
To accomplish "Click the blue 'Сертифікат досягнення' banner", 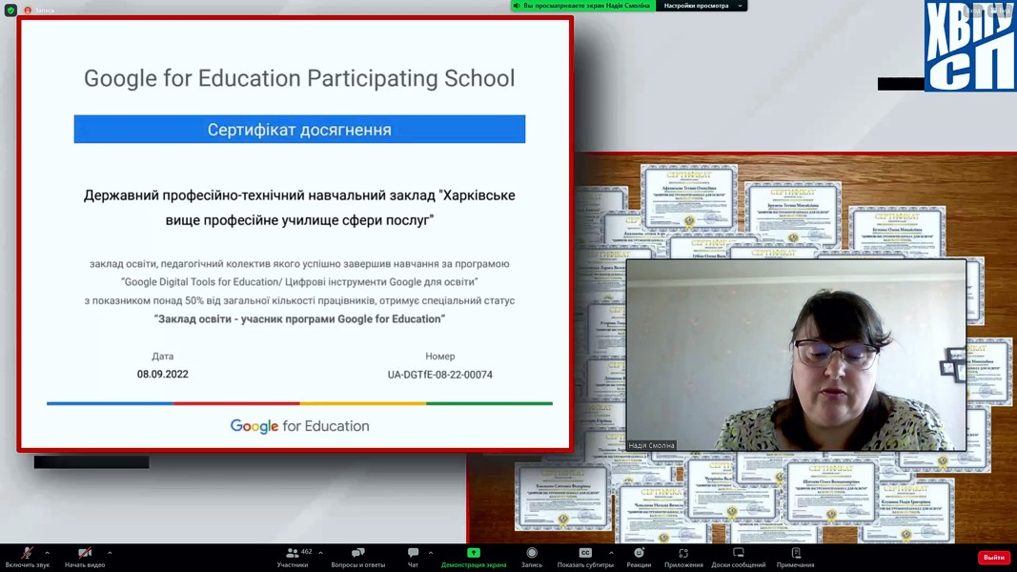I will coord(299,129).
